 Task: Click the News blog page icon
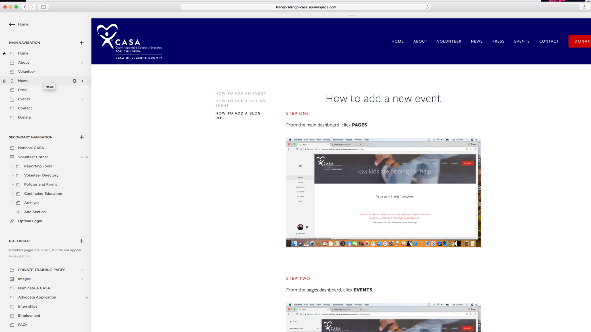12,81
